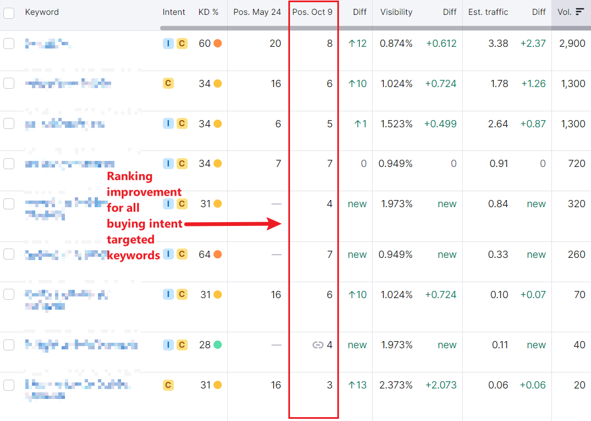591x421 pixels.
Task: Click the Pos. Oct 9 value 8
Action: (x=330, y=44)
